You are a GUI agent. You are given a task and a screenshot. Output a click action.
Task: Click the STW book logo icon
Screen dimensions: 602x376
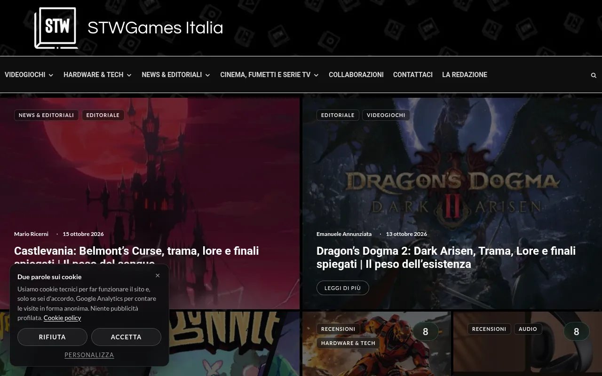click(56, 28)
